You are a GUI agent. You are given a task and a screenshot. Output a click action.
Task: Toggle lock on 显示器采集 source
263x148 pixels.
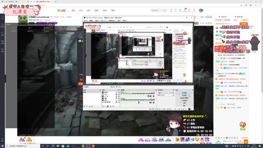click(x=119, y=102)
